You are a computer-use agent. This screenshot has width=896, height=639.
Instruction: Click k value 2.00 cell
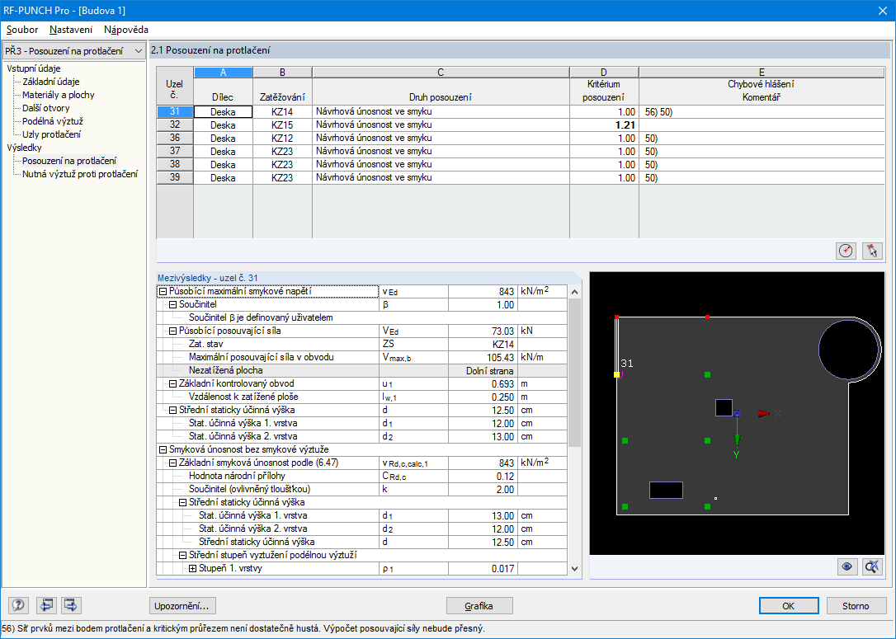click(x=483, y=490)
